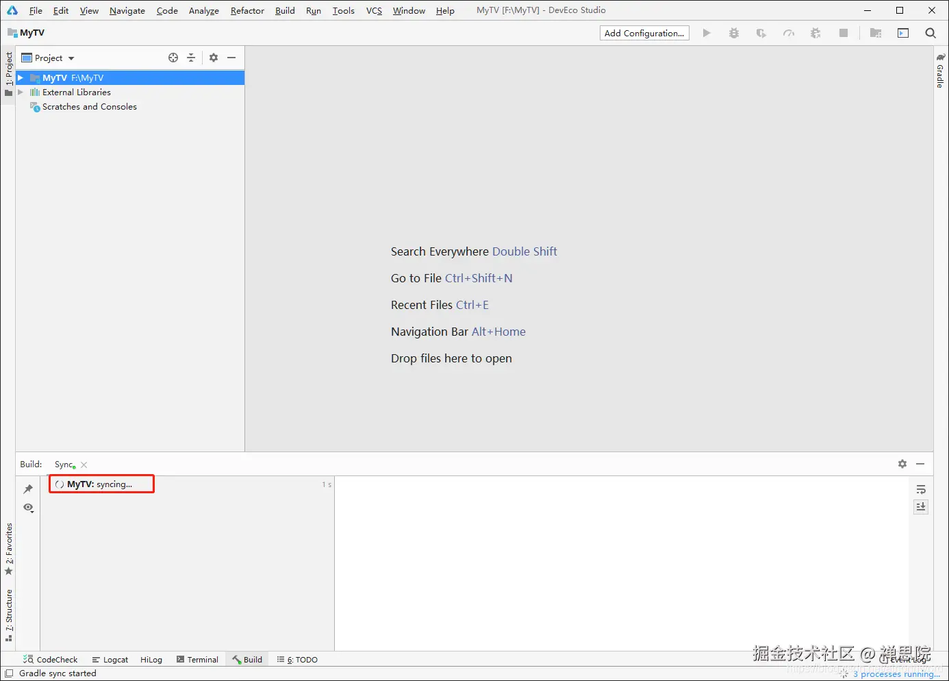Open Project Structure toolbar icon
Image resolution: width=949 pixels, height=681 pixels.
tap(876, 33)
